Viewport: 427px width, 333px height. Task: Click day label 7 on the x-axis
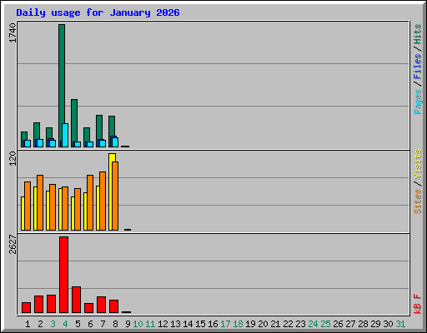coord(103,324)
